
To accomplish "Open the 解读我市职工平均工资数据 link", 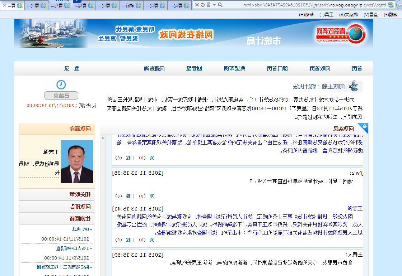I will coord(63,267).
